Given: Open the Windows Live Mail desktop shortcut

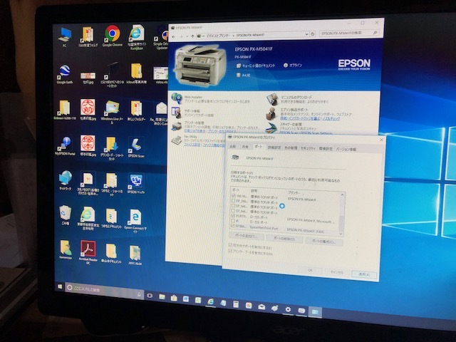Looking at the screenshot, I should 112,112.
